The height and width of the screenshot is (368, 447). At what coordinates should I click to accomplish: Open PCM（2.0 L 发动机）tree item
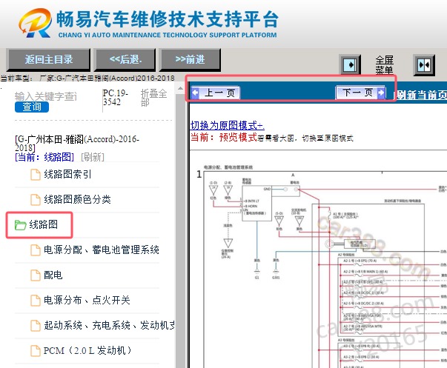pyautogui.click(x=87, y=350)
